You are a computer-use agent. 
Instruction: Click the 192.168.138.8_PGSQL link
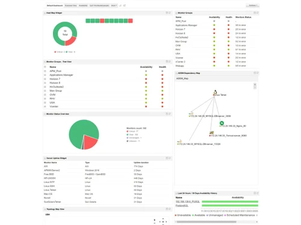pos(188,202)
